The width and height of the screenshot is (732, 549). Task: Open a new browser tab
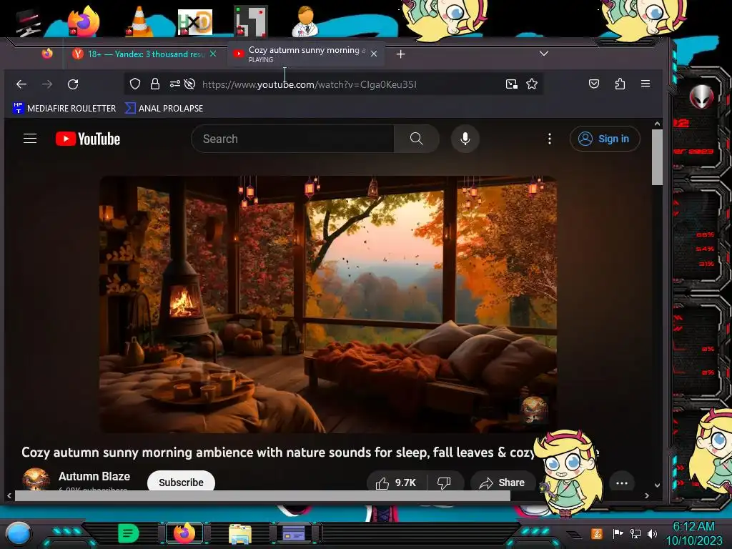[x=400, y=54]
